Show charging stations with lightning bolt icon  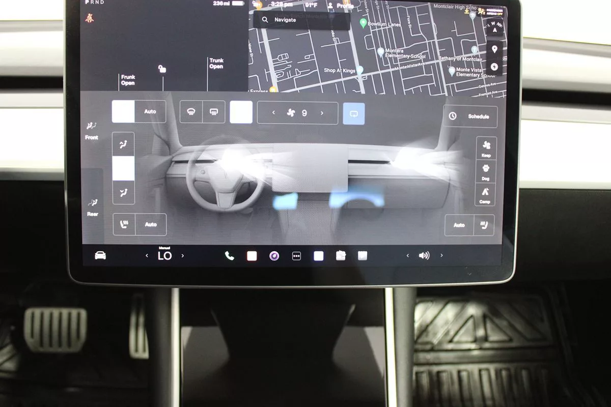pos(494,67)
